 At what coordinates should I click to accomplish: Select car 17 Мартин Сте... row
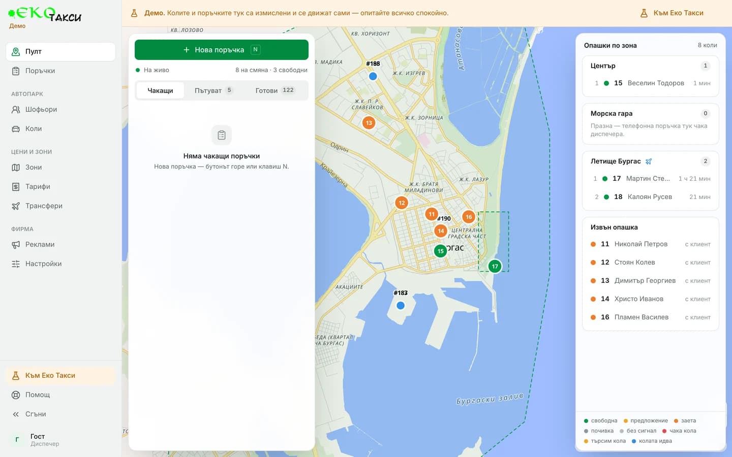[x=651, y=179]
